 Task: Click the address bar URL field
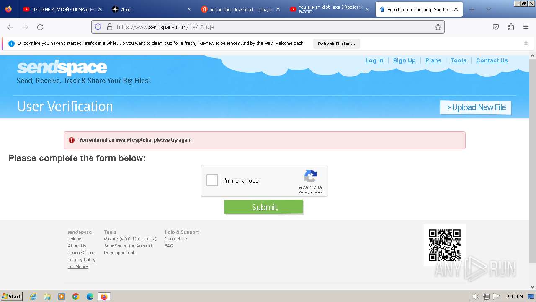268,27
